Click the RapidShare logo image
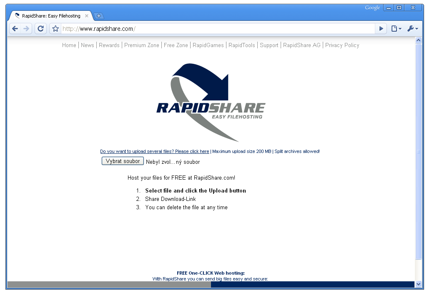Viewport: 427px width, 293px height. tap(211, 103)
